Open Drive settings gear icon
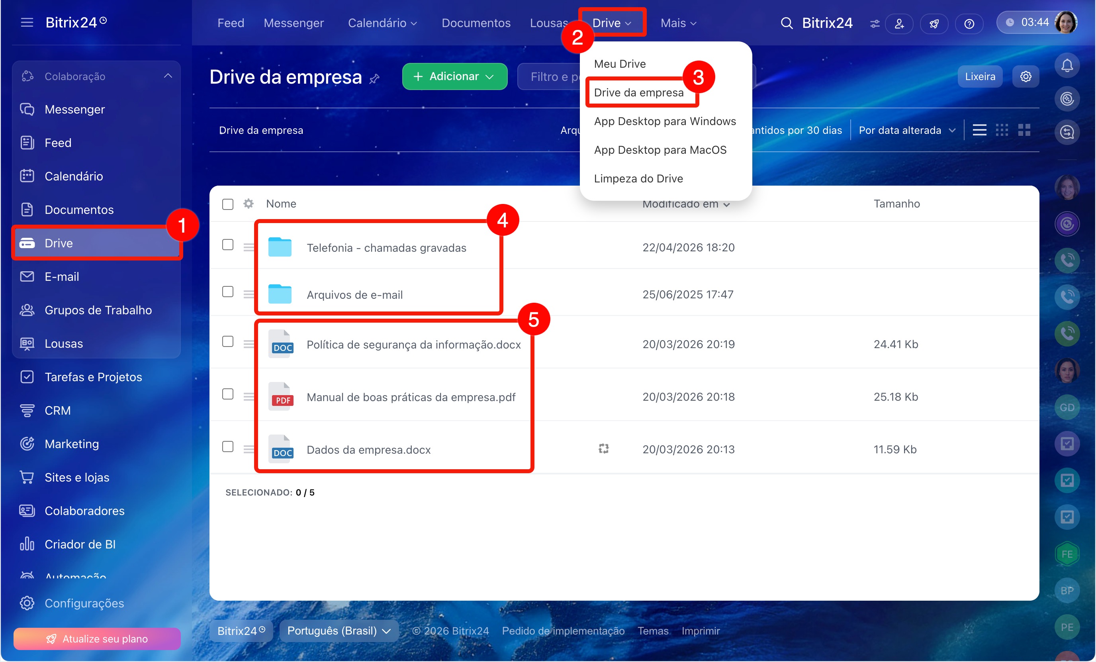The image size is (1096, 662). point(1025,76)
